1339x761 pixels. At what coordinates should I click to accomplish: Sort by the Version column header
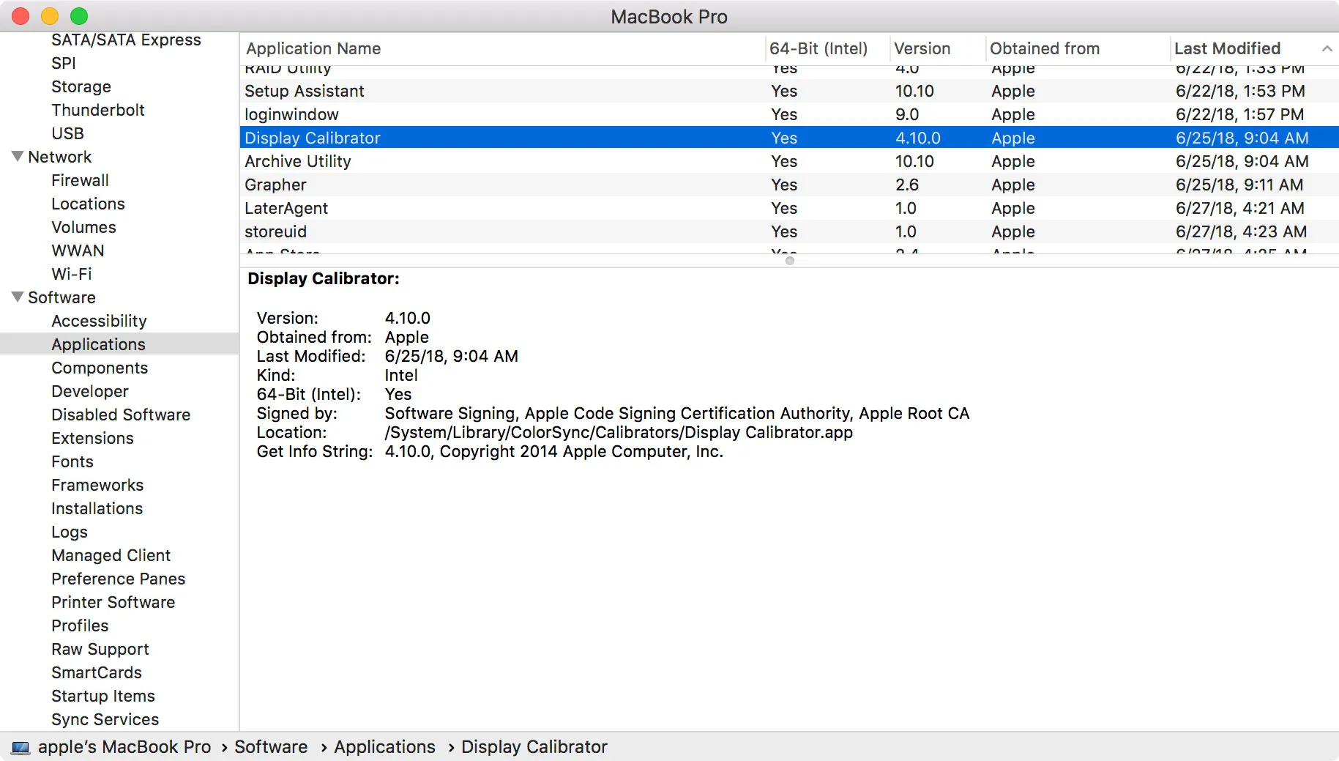click(x=922, y=48)
